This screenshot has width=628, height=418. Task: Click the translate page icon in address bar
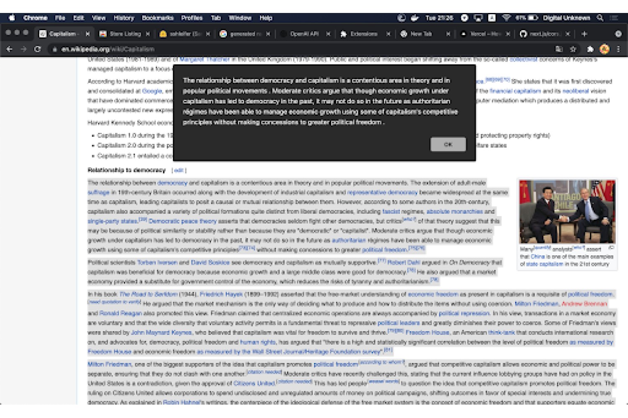coord(559,49)
